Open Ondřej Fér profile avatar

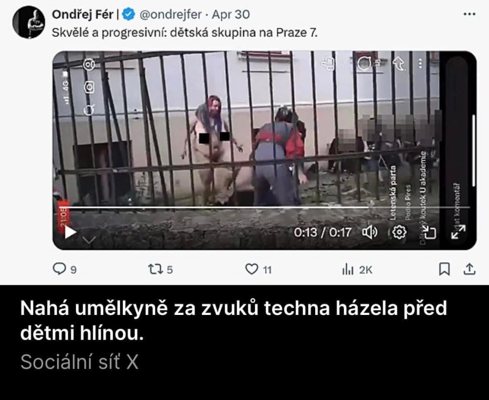click(29, 22)
